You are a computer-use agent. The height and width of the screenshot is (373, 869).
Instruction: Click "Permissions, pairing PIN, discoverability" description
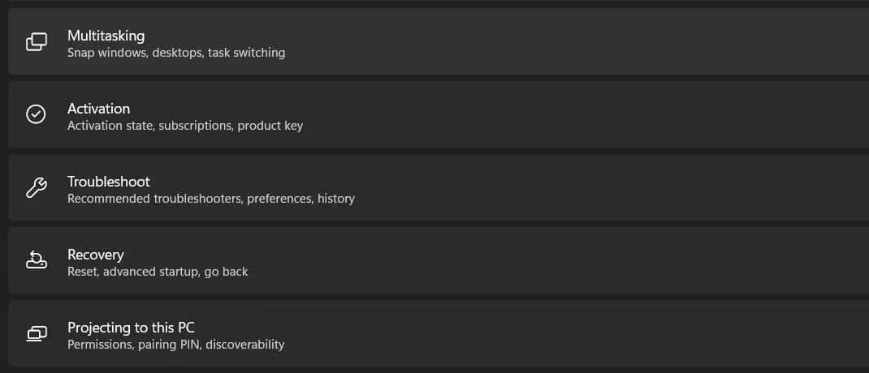point(175,345)
